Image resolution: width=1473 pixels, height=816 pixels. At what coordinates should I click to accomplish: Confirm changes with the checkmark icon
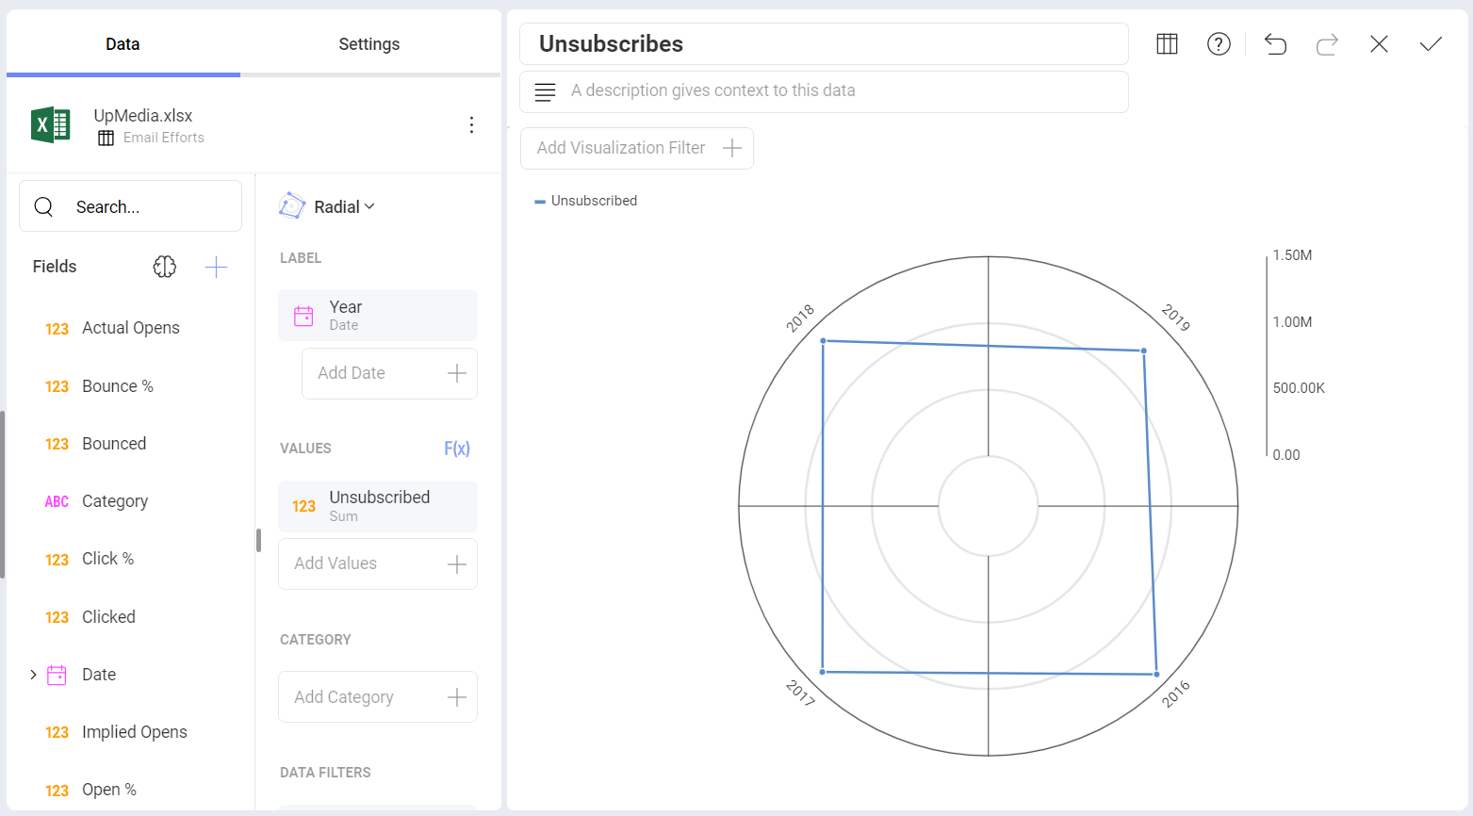(1431, 44)
